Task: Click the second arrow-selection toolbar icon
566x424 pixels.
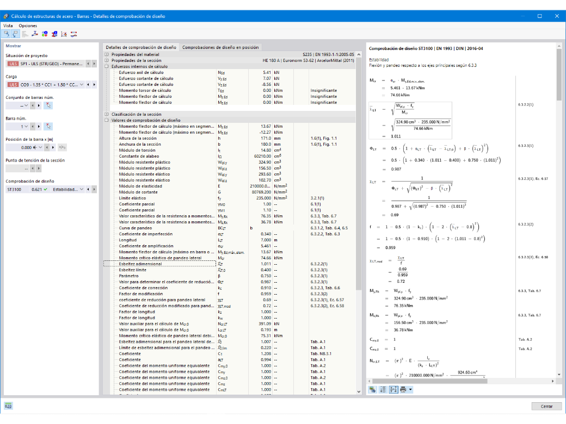Action: tap(15, 34)
